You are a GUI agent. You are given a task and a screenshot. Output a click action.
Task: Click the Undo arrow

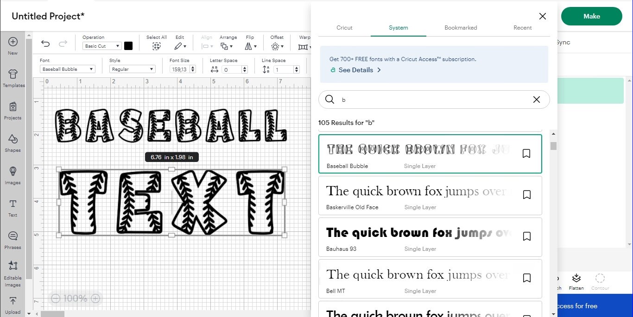(45, 43)
